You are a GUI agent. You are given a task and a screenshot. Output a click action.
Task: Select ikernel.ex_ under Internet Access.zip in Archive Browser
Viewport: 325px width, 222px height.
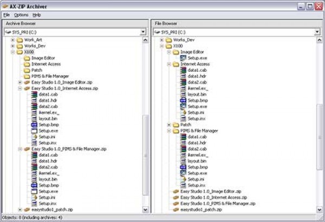coord(49,112)
